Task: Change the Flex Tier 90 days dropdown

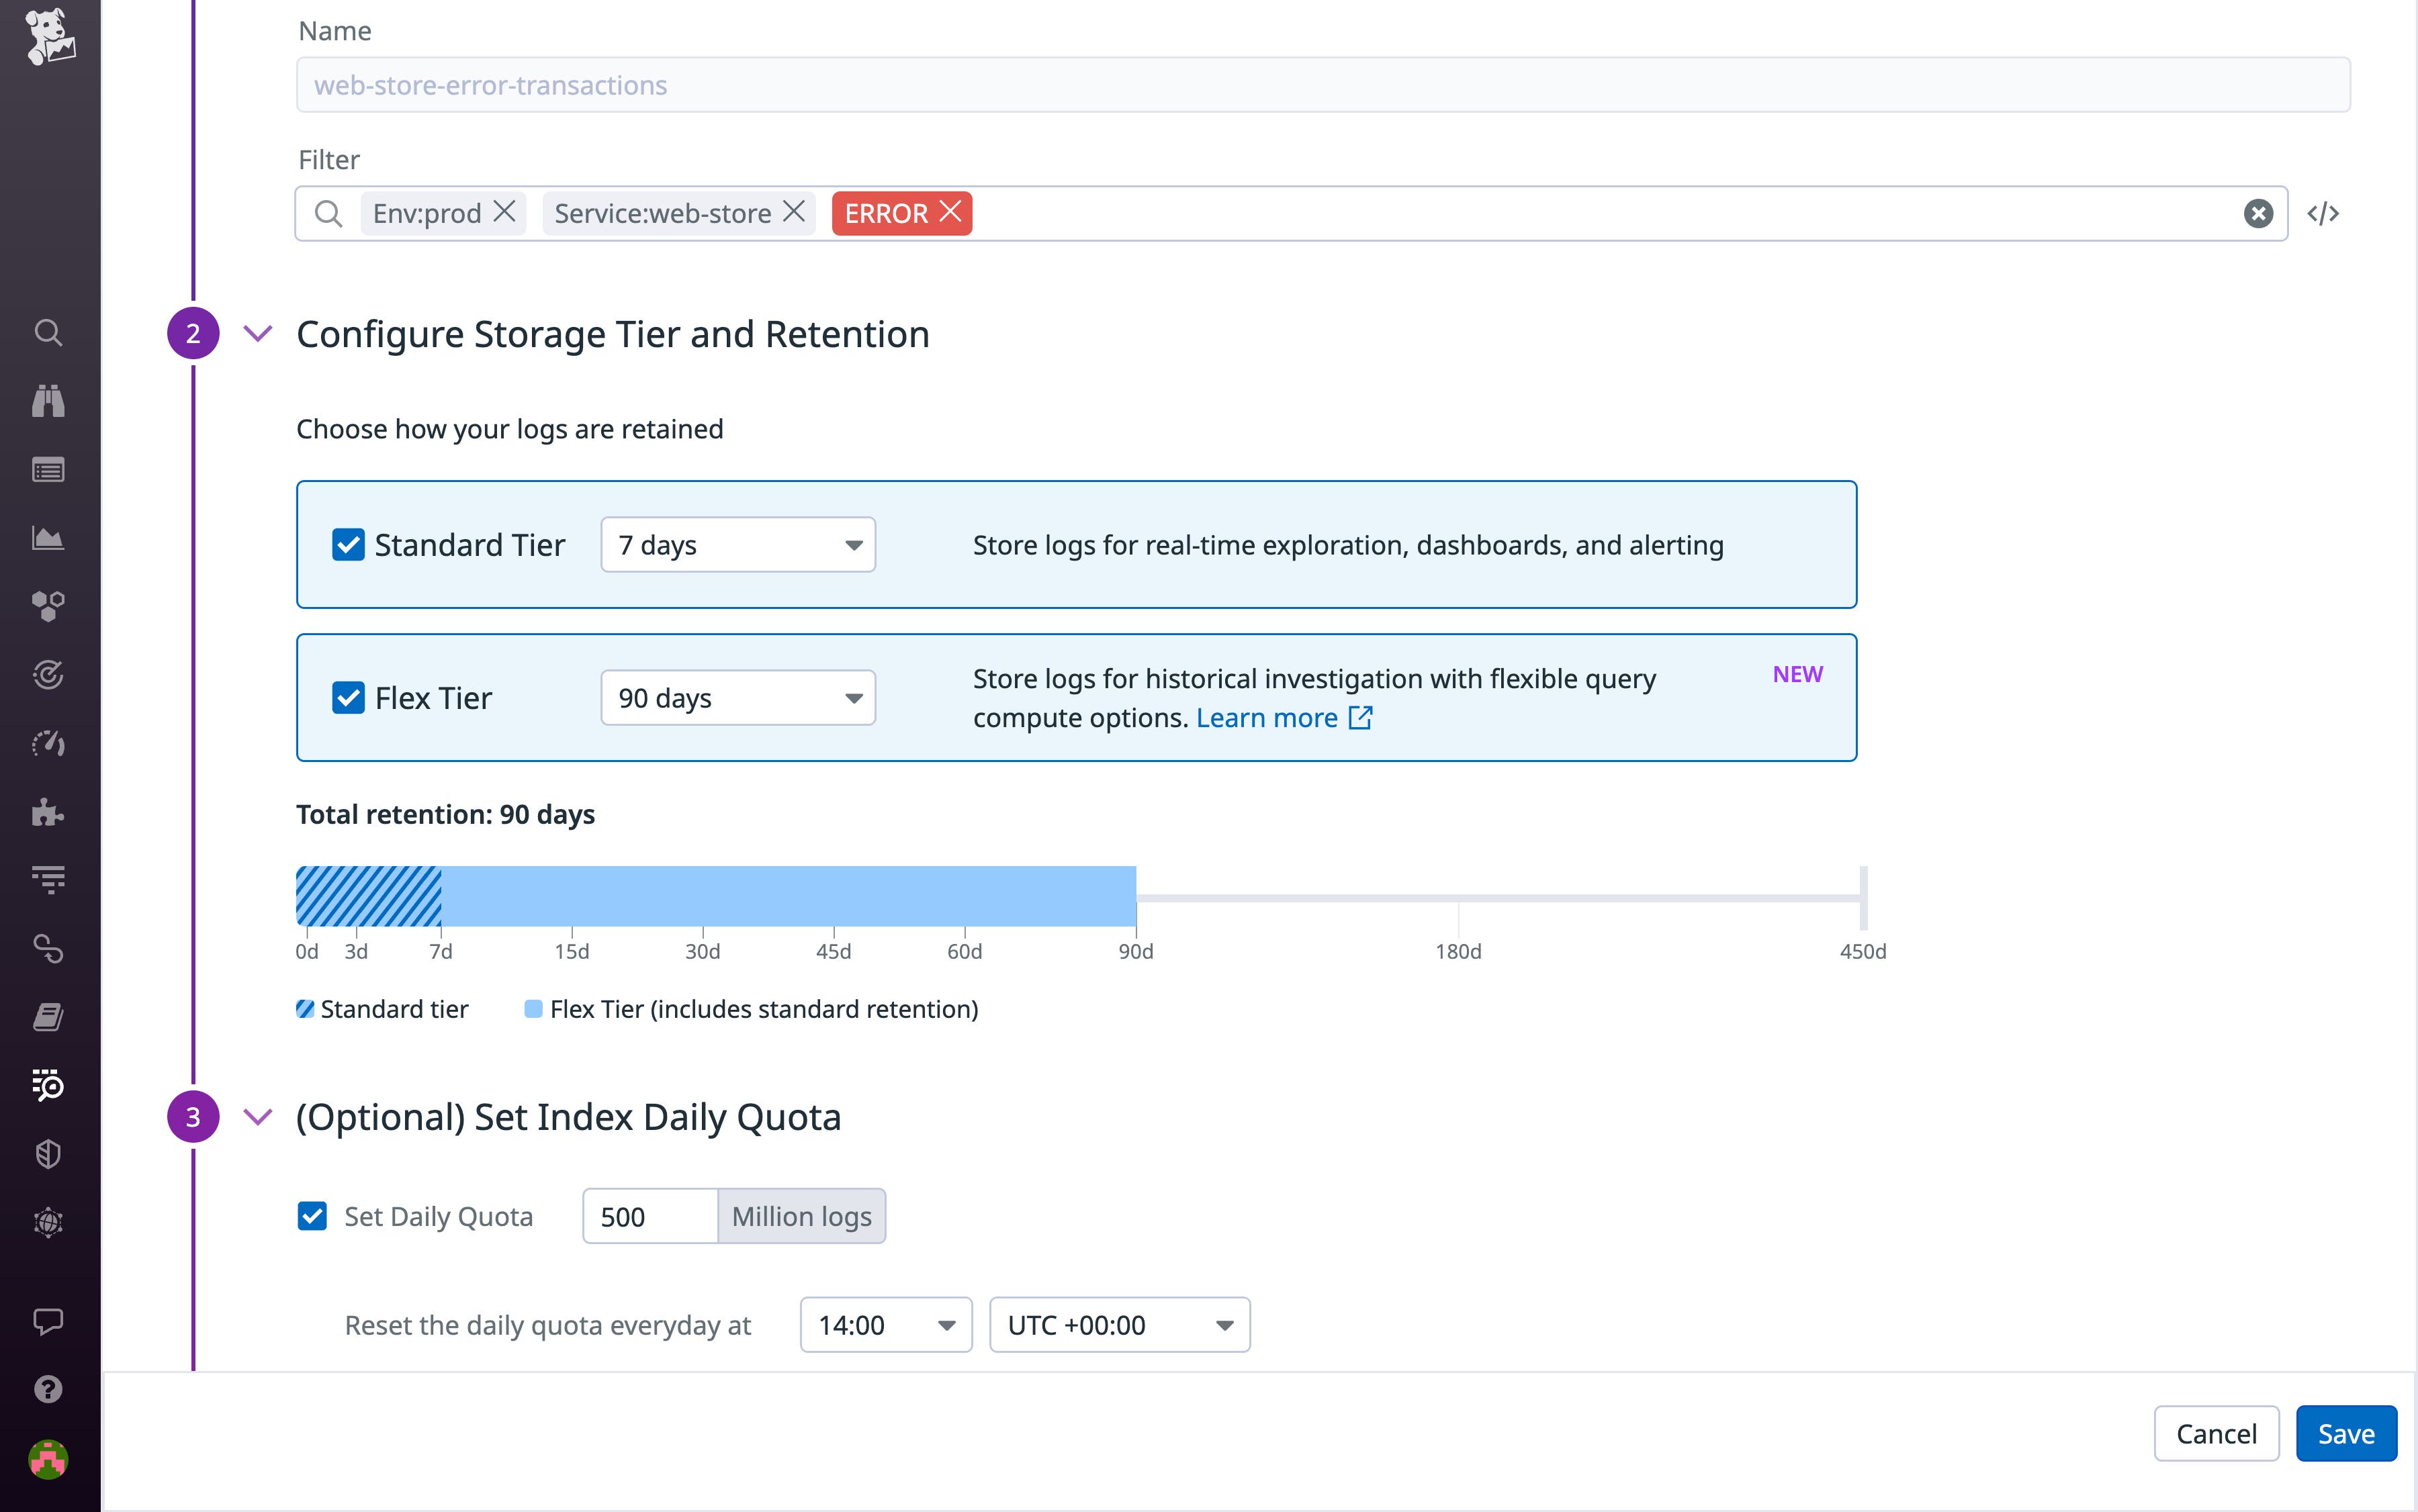Action: coord(737,697)
